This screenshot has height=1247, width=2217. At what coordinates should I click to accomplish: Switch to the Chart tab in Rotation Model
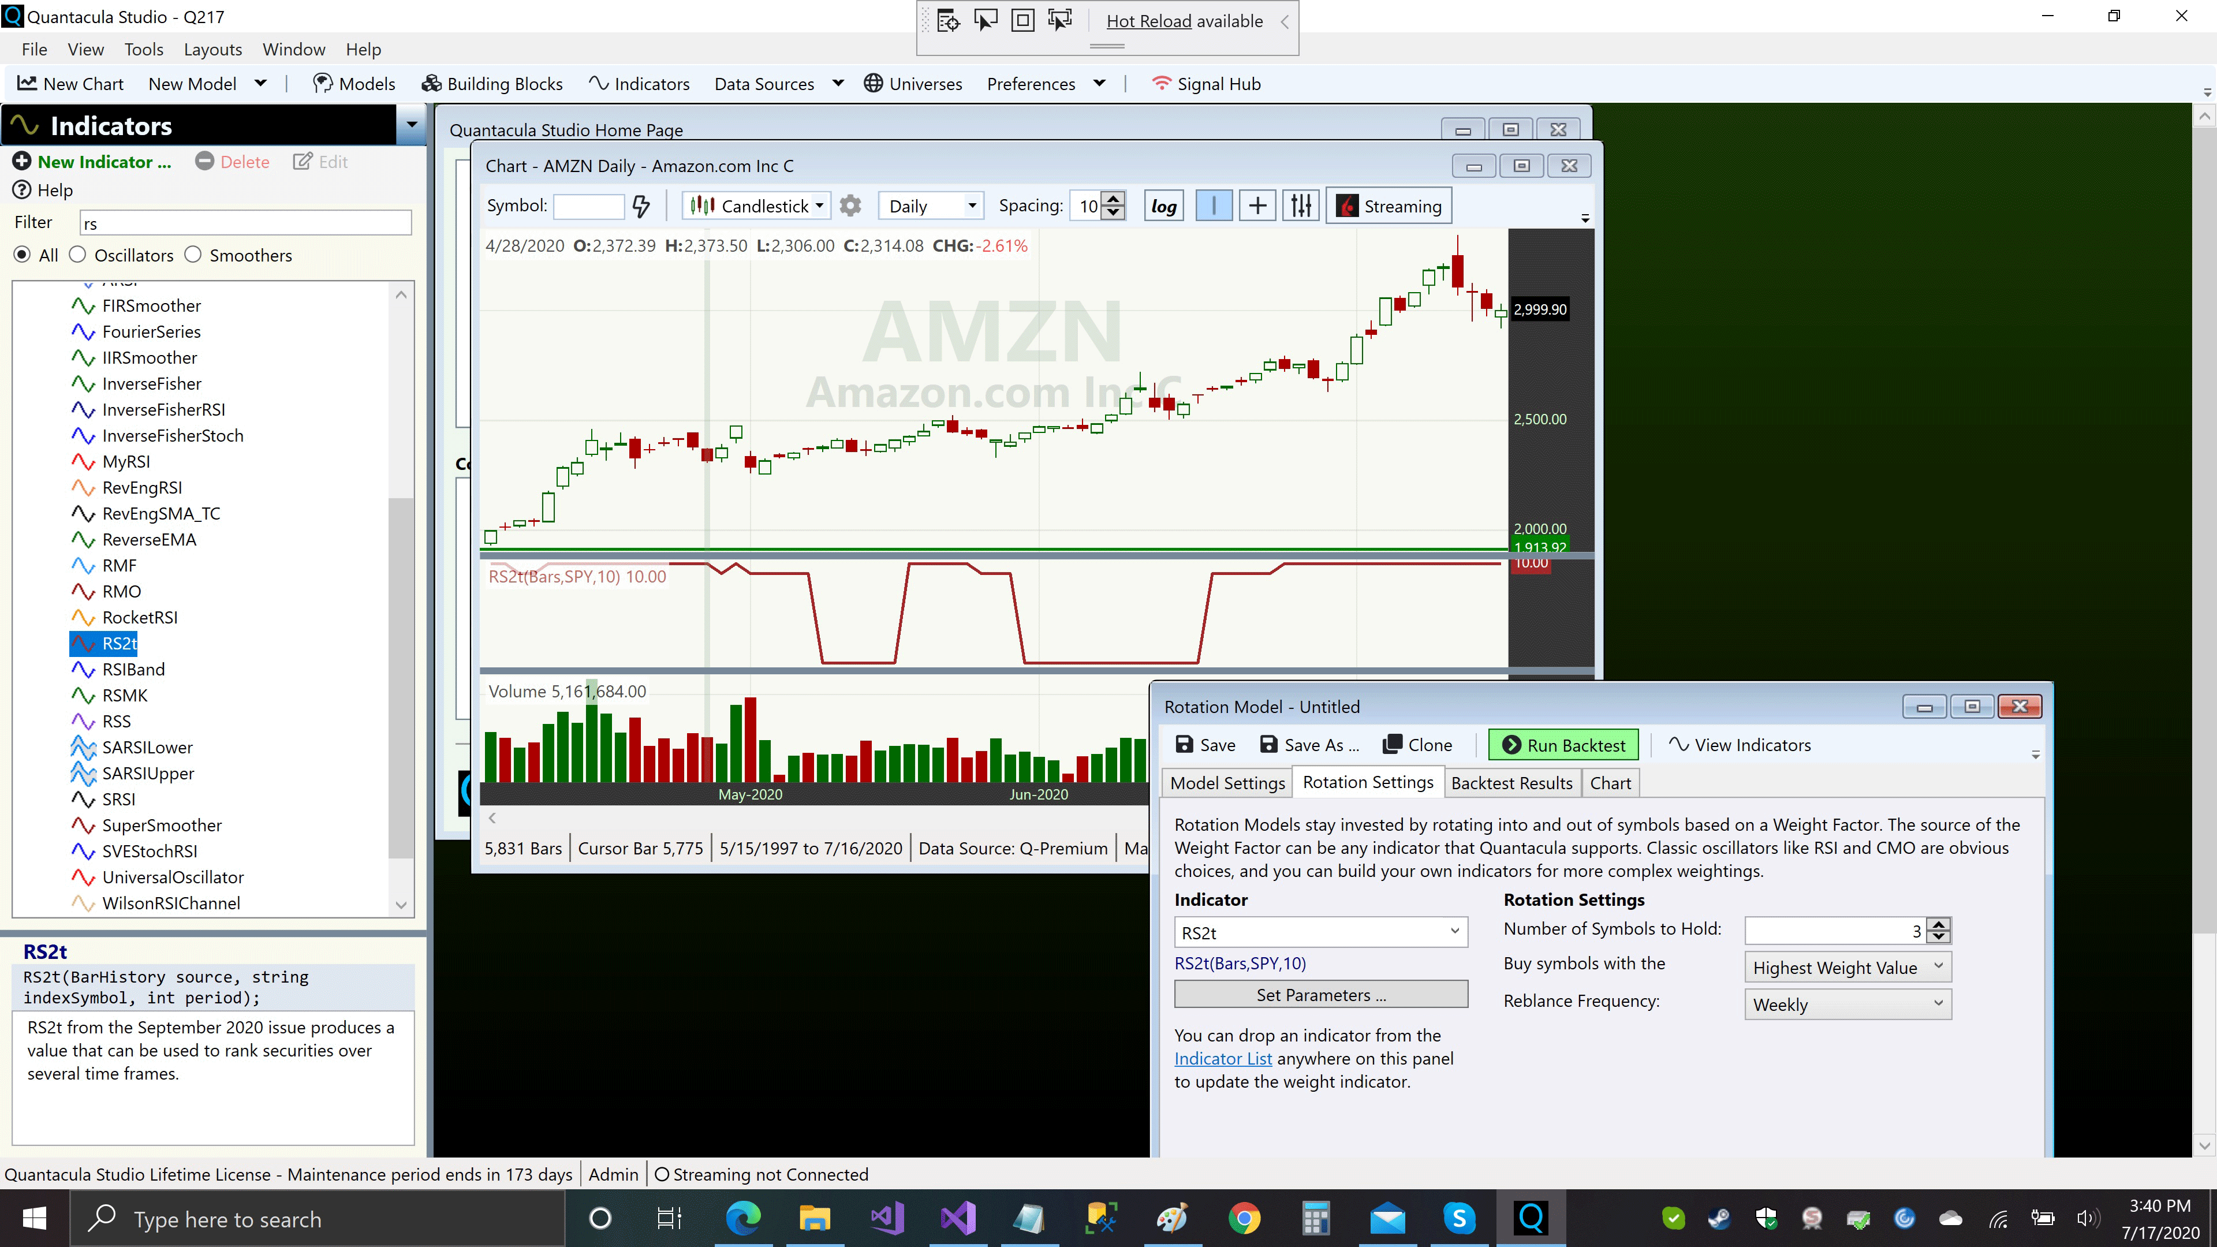pos(1610,782)
